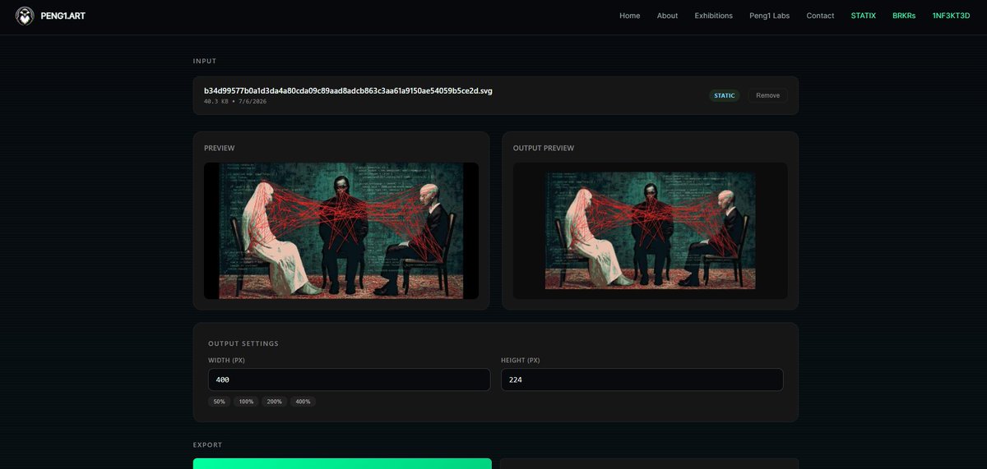Click the file size and date text

tap(235, 101)
